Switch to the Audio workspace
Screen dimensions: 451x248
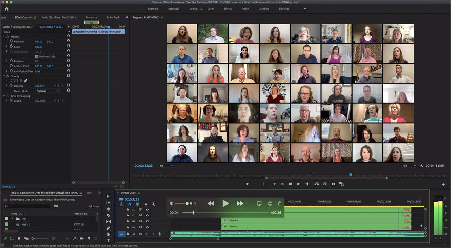245,9
